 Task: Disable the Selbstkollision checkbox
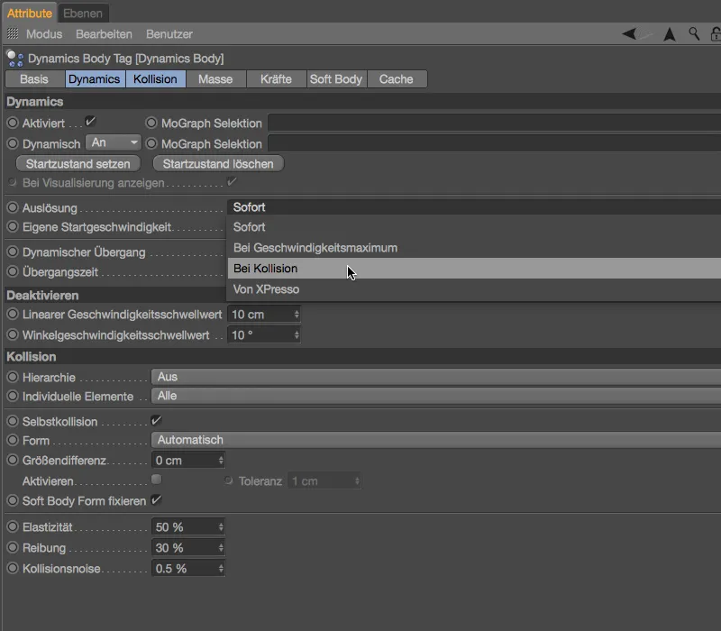157,421
